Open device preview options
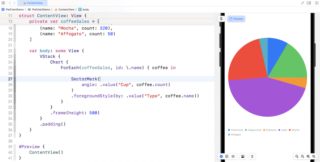320x162 pixels. click(x=252, y=156)
